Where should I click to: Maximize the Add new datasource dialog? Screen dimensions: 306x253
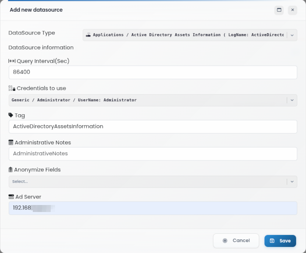coord(279,10)
